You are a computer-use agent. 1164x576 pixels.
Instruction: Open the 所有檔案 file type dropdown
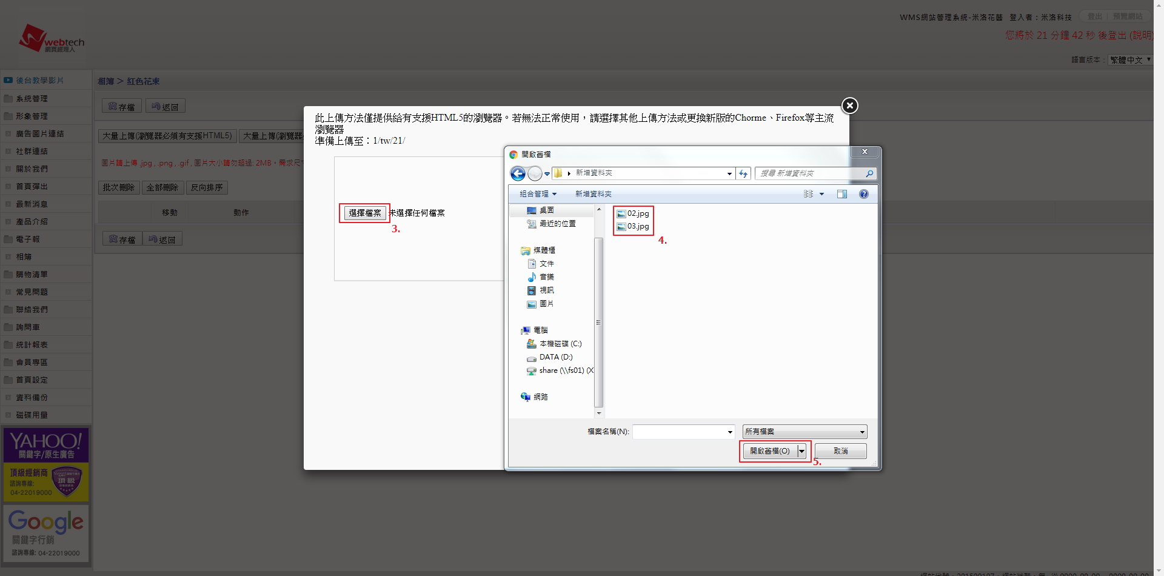click(804, 432)
